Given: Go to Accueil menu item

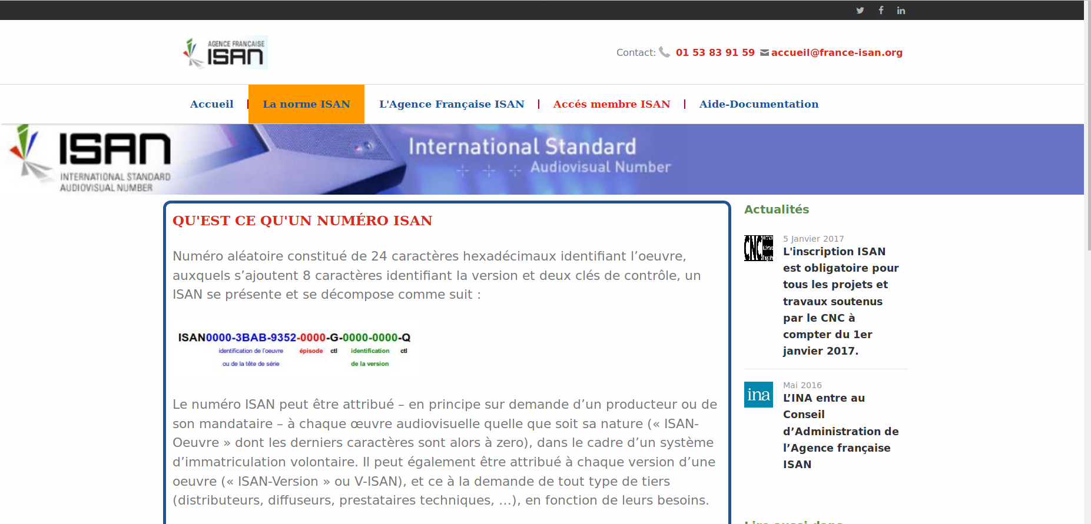Looking at the screenshot, I should [211, 104].
